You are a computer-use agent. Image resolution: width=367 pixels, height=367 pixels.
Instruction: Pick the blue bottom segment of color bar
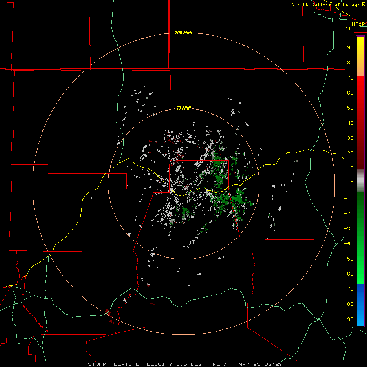tap(360, 305)
